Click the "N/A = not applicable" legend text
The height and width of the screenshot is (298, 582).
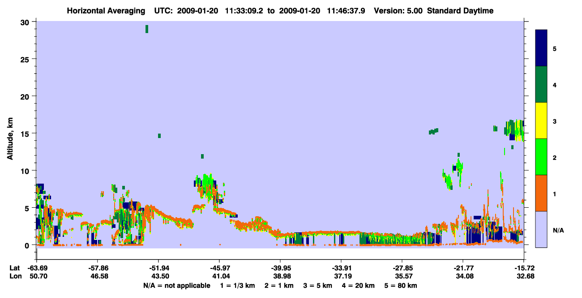click(x=176, y=285)
